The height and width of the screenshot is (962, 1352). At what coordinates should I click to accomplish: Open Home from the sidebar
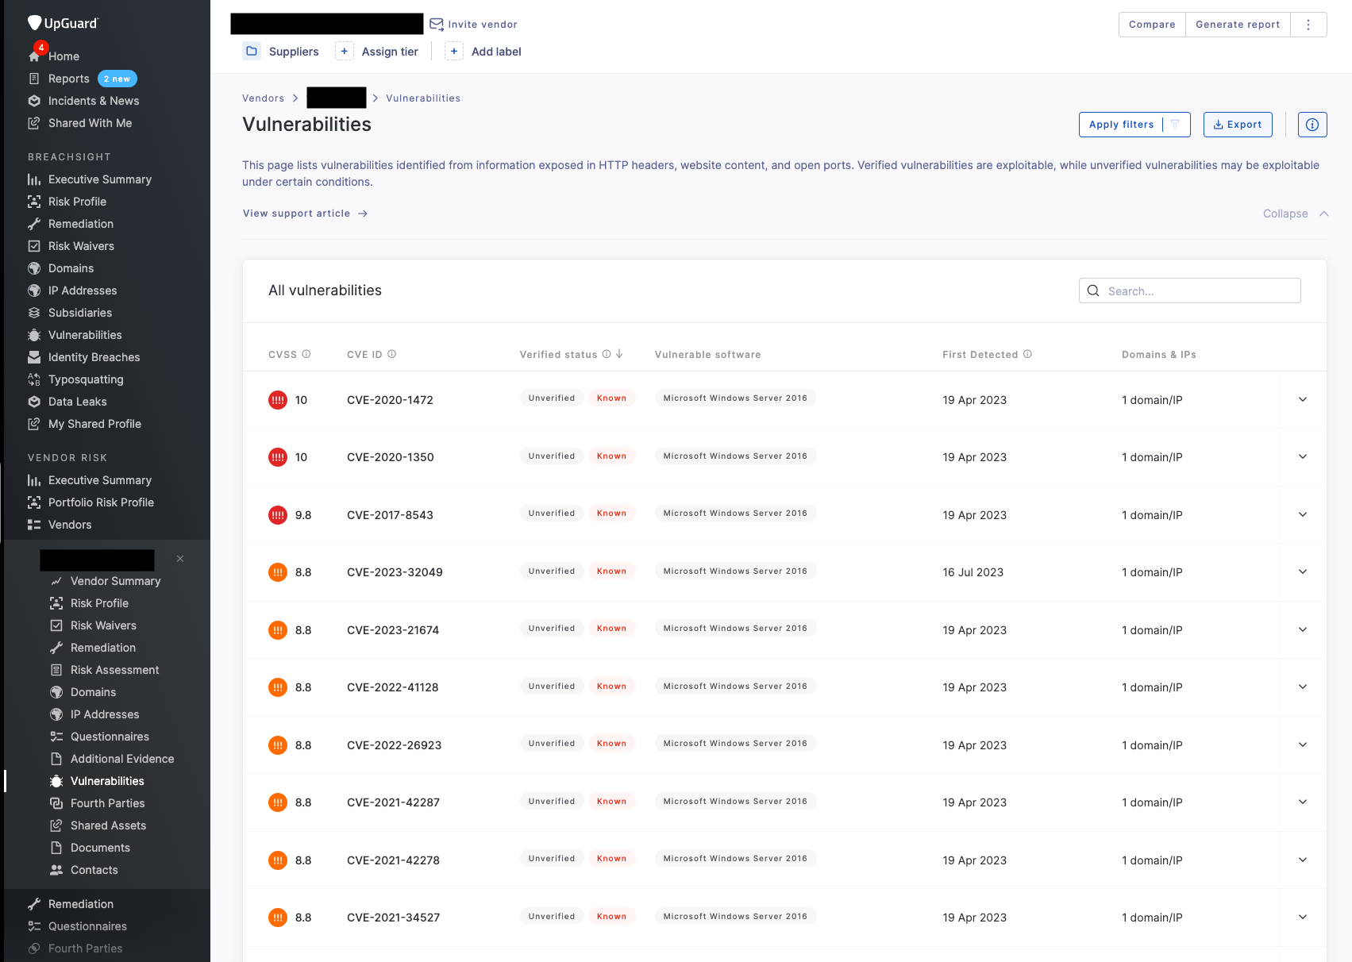64,56
